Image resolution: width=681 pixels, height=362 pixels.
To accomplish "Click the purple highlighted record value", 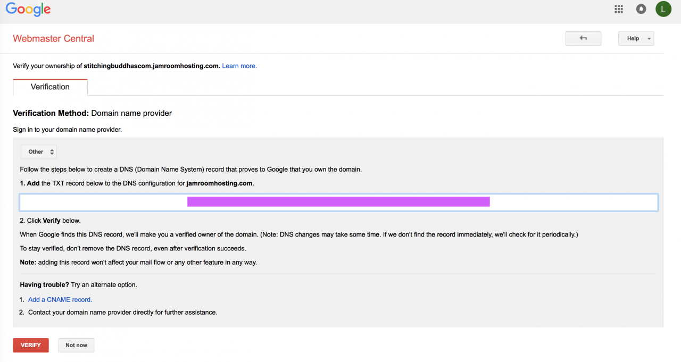I will pyautogui.click(x=338, y=202).
